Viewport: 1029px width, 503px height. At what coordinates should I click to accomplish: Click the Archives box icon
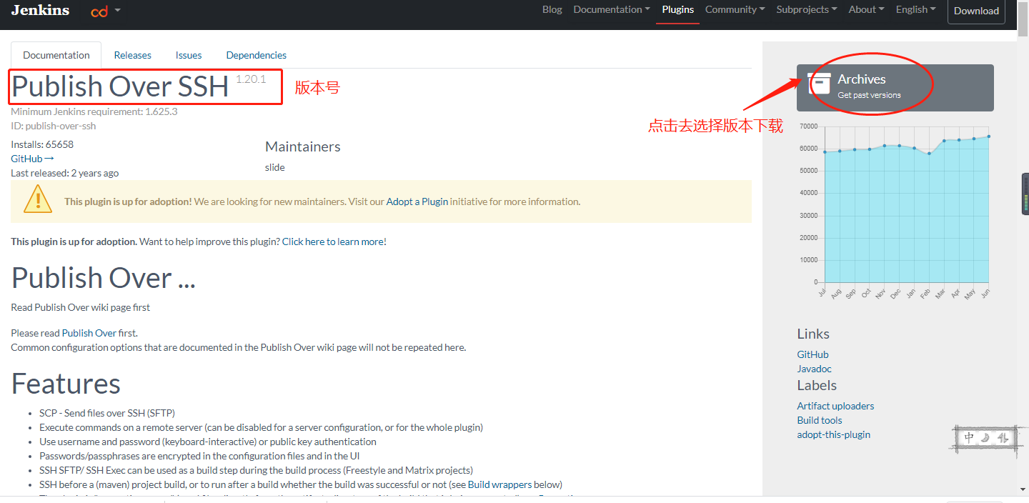pyautogui.click(x=819, y=83)
